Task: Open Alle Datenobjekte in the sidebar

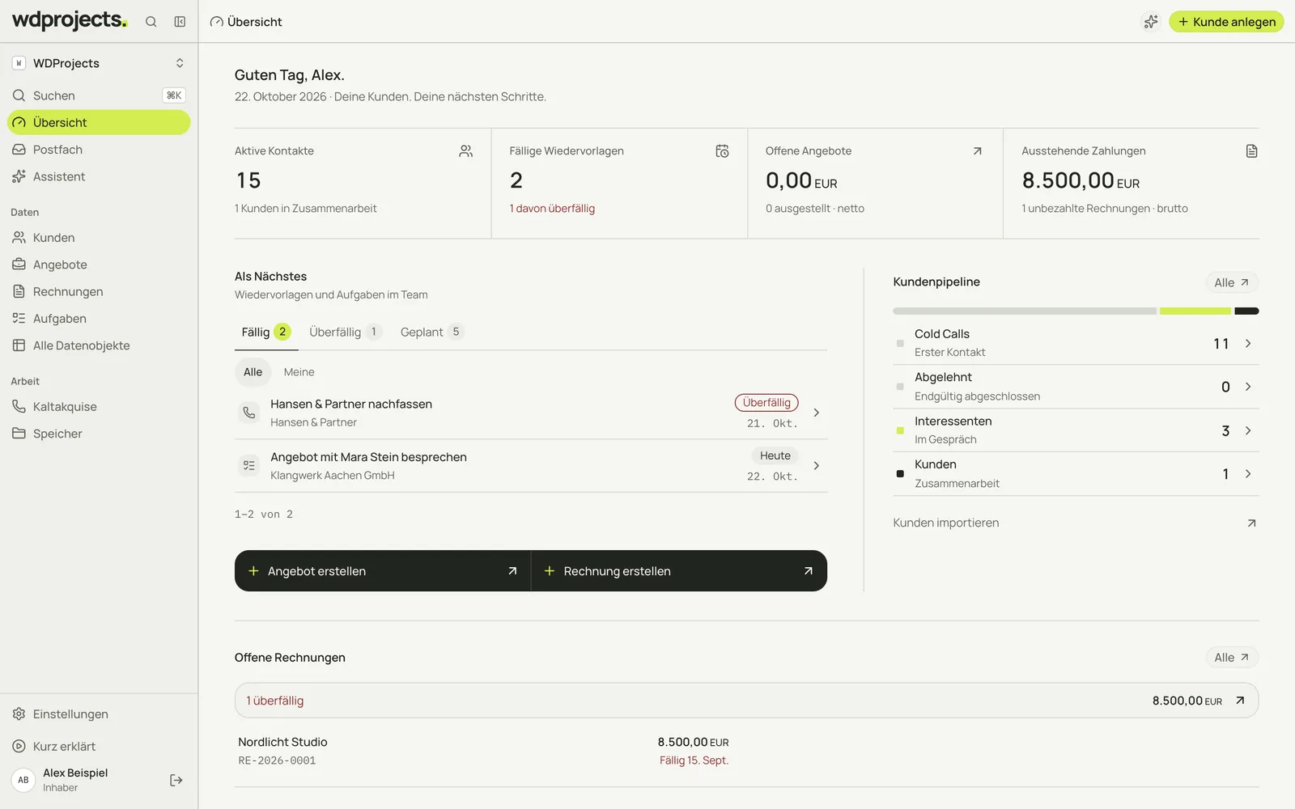Action: (99, 345)
